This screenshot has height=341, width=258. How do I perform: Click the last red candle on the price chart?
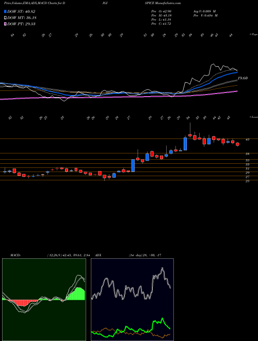pyautogui.click(x=237, y=144)
